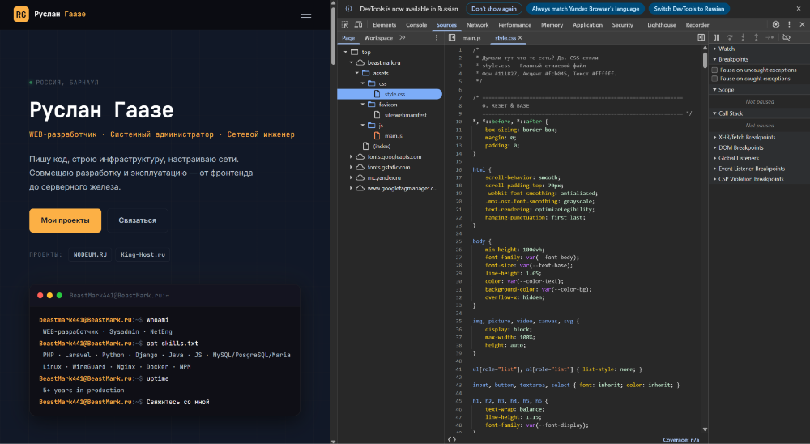Viewport: 810px width, 444px height.
Task: Hide the debugger sidebar toggle icon
Action: coord(701,38)
